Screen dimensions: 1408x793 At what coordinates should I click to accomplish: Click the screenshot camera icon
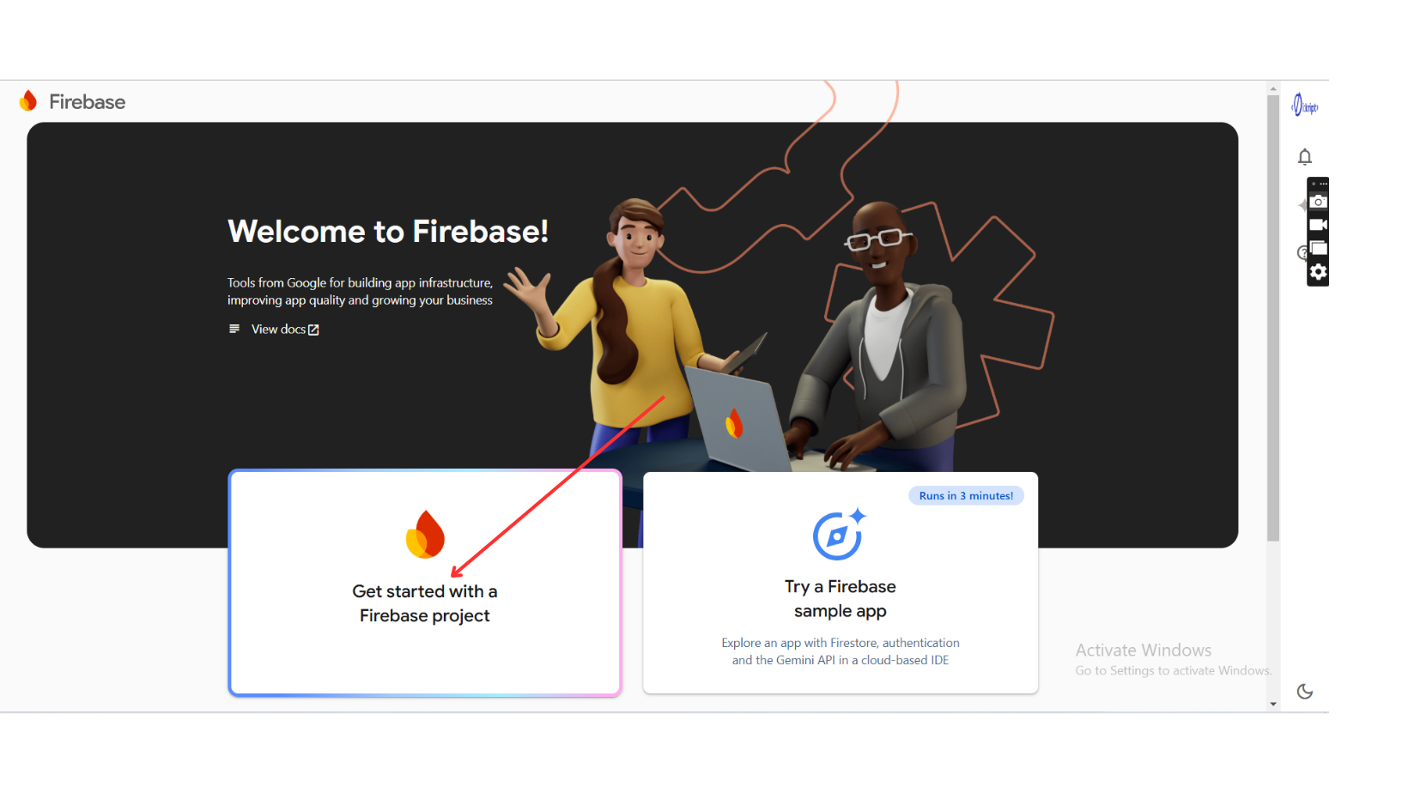(1318, 202)
